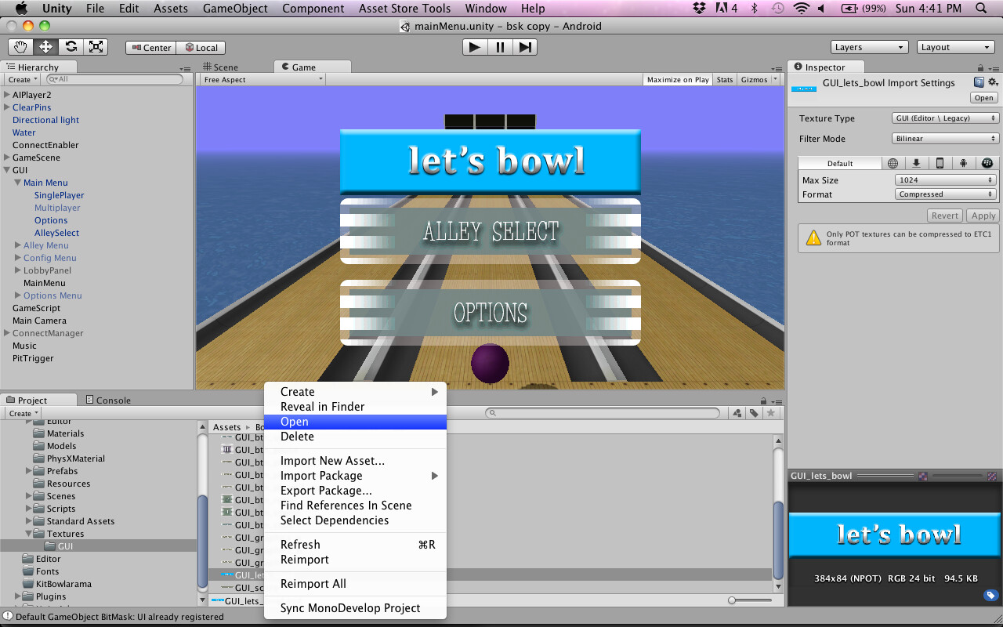Switch to the Scene tab
Screen dimensions: 1003x627
tap(226, 66)
